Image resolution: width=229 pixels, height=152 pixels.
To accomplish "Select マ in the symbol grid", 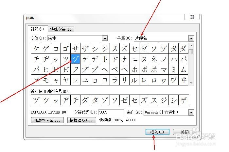I will 164,69.
